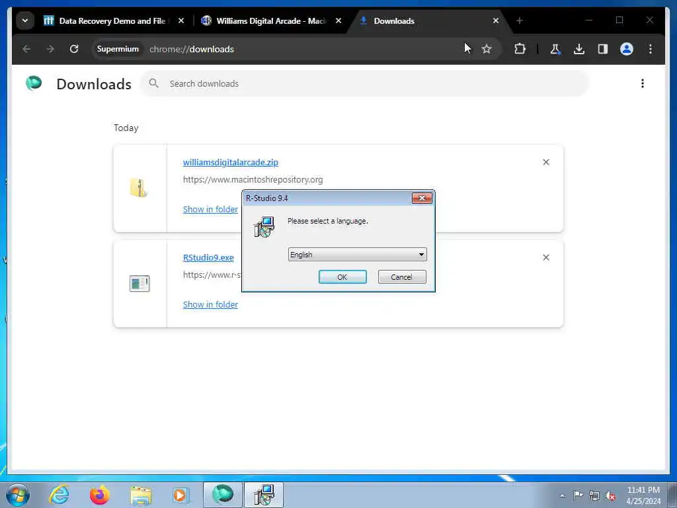Open the browser downloads toolbar button
677x508 pixels.
click(x=579, y=49)
